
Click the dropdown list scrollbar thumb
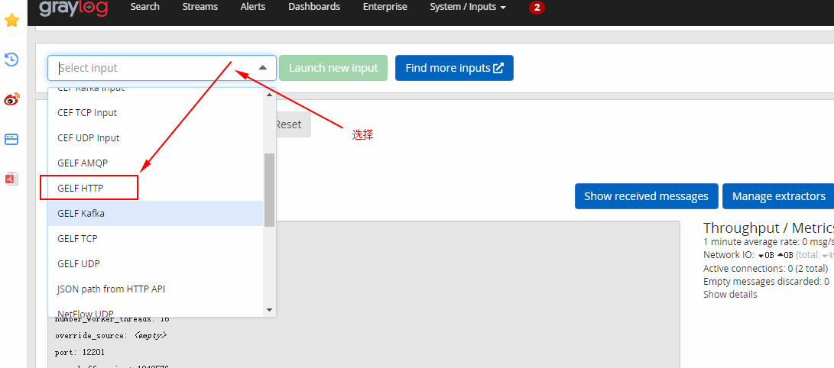click(x=269, y=190)
